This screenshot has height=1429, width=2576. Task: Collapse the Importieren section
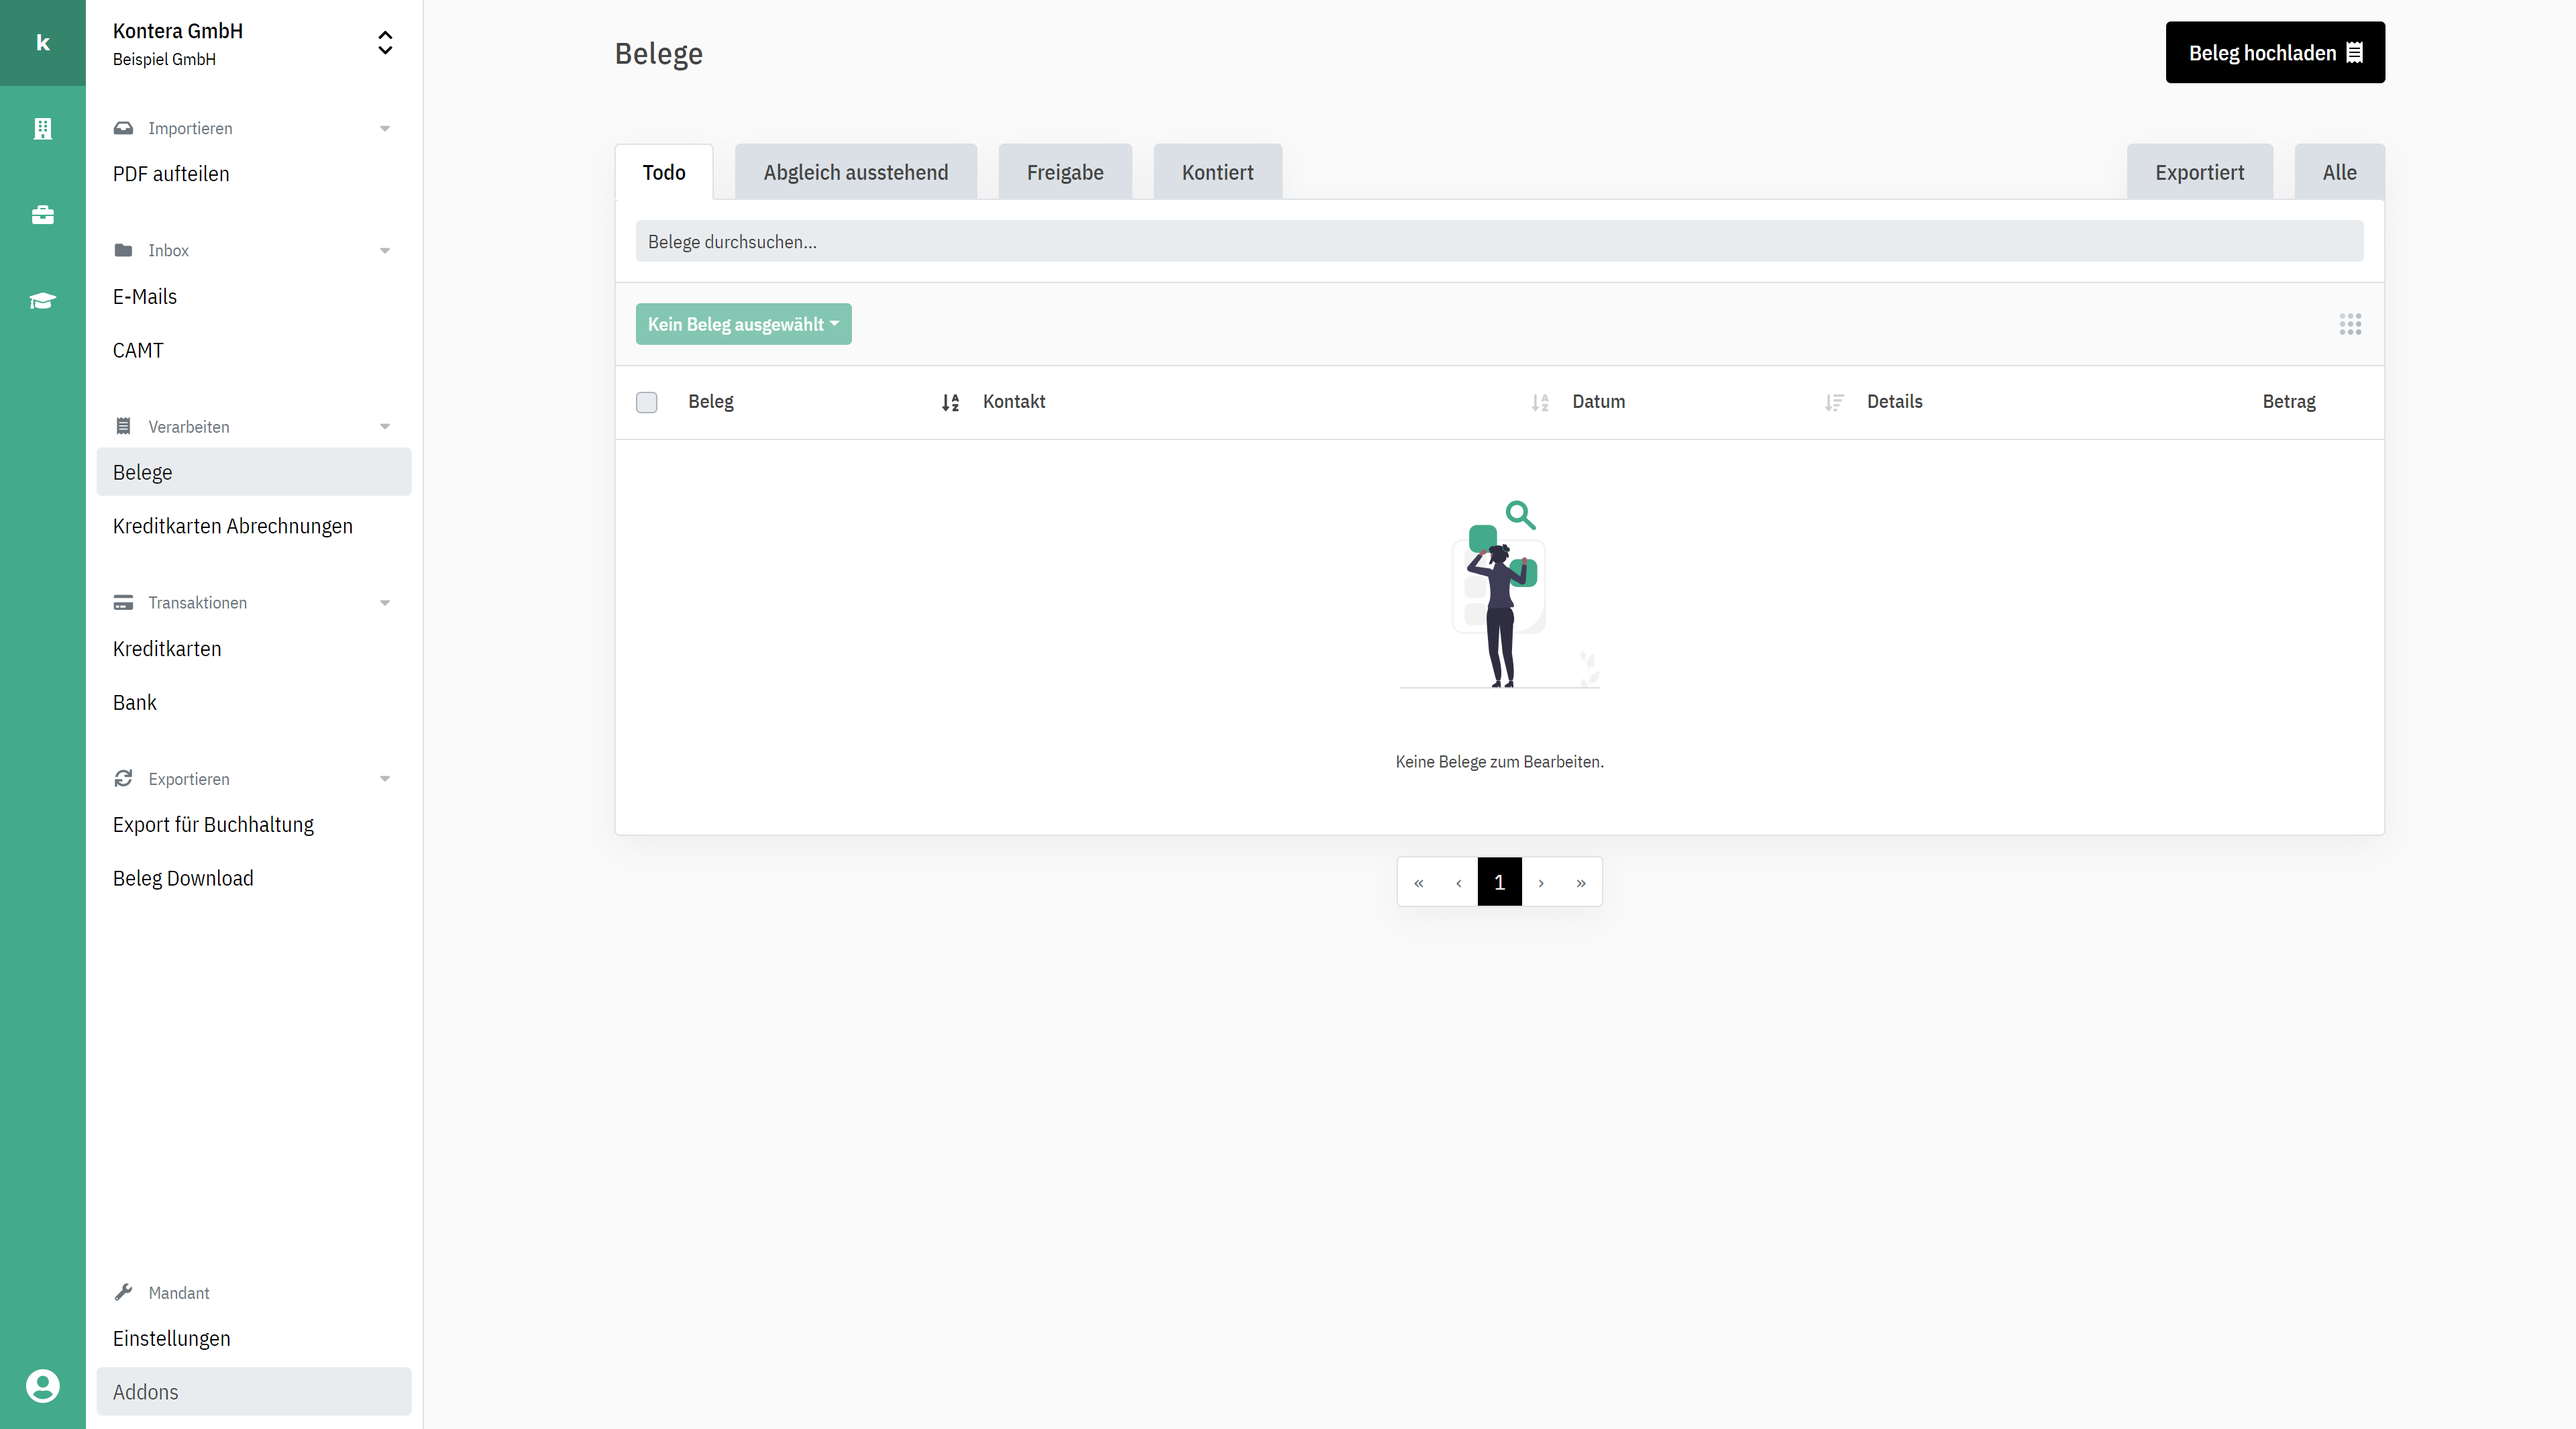click(x=385, y=128)
